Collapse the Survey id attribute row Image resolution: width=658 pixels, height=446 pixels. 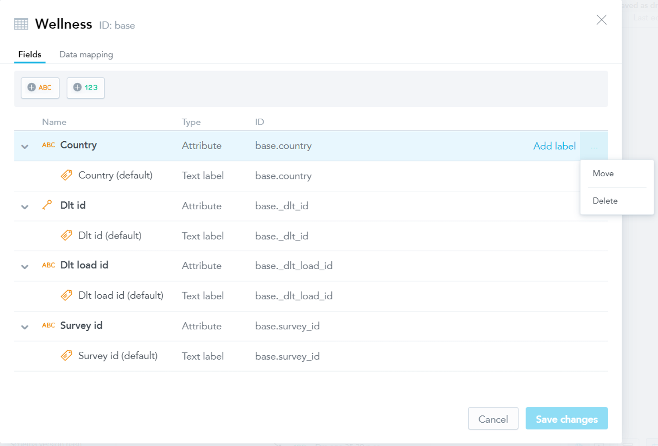pos(25,327)
